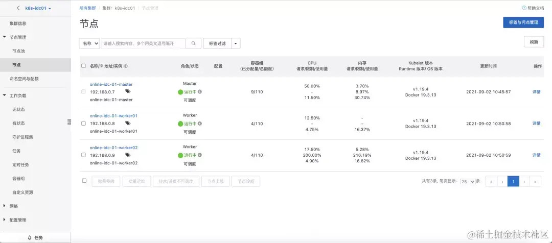Image resolution: width=552 pixels, height=243 pixels.
Task: Tick the checkbox for online-idc-01-worker02
Action: click(x=83, y=155)
